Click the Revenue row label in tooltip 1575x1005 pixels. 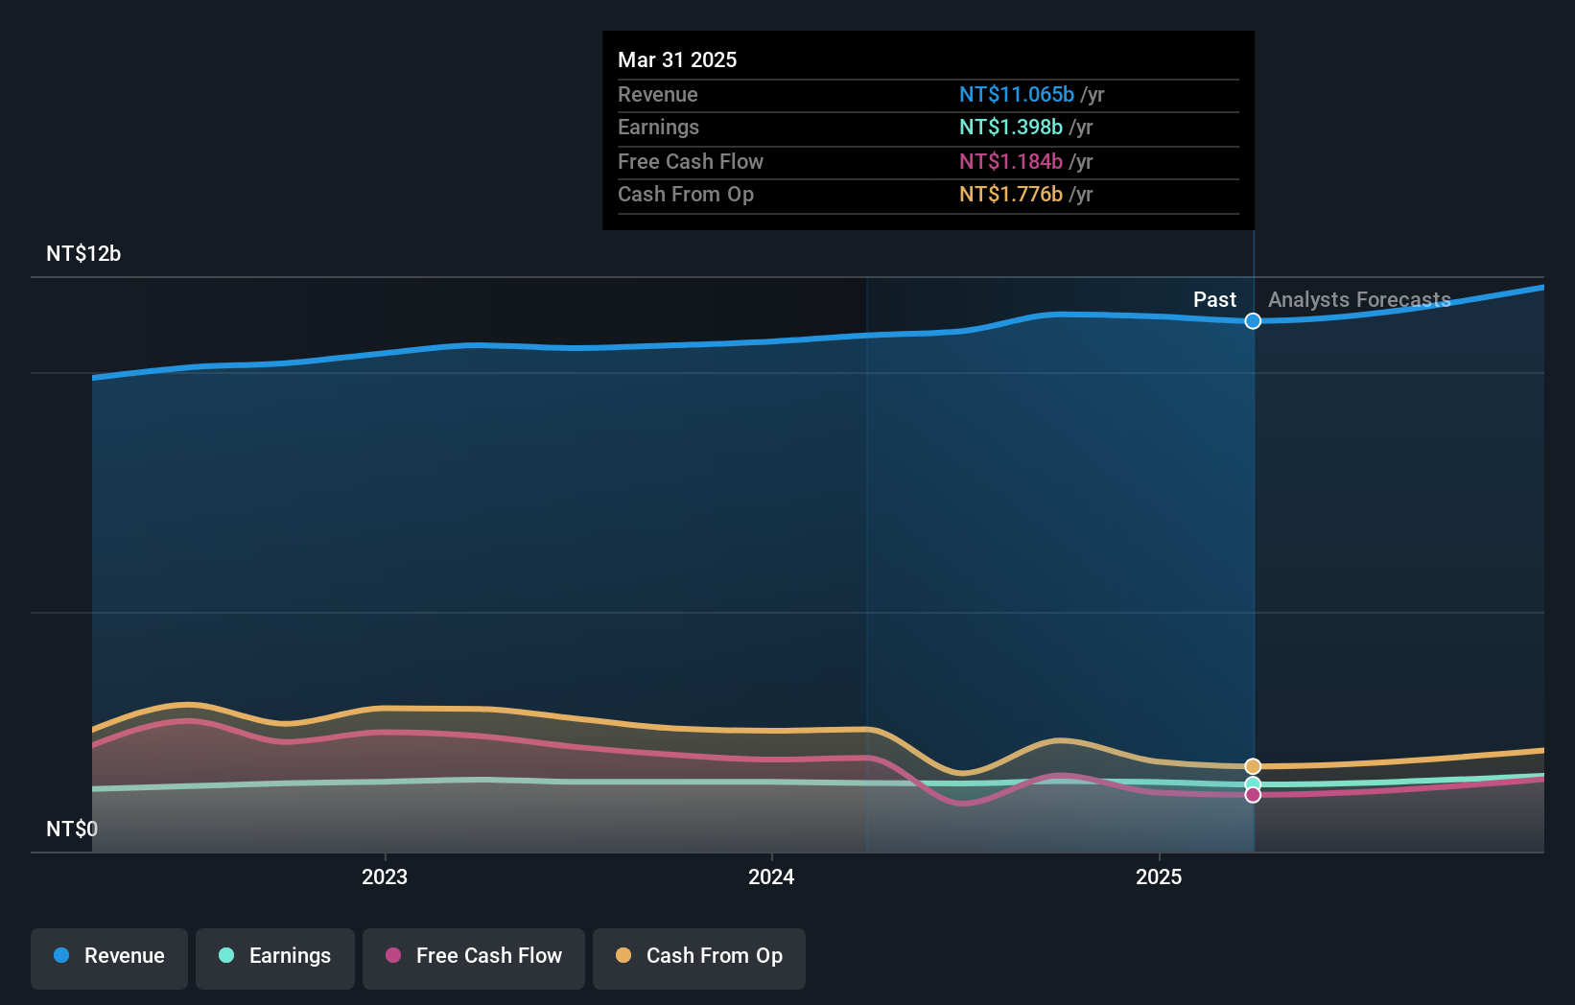(x=658, y=94)
